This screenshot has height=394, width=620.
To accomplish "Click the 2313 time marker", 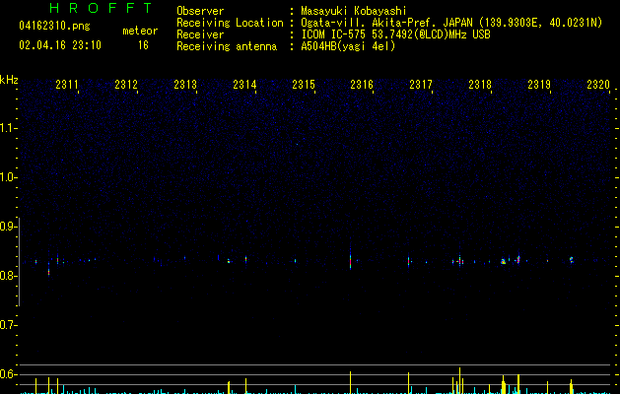I will [x=185, y=85].
